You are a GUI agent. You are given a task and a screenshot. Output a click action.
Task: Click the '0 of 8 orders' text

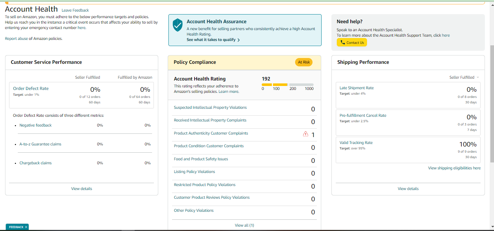467,97
